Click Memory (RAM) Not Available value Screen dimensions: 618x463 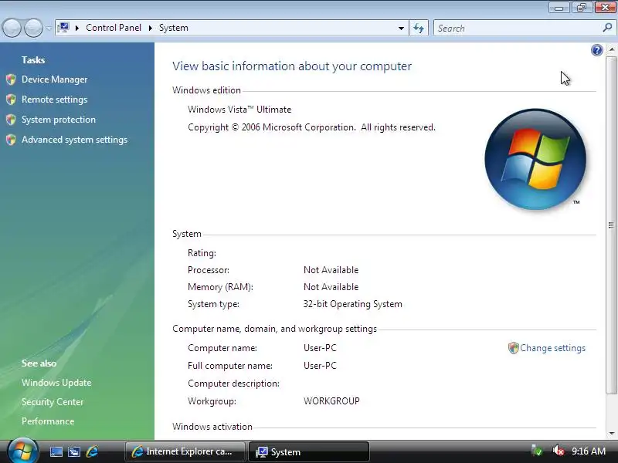[x=331, y=287]
